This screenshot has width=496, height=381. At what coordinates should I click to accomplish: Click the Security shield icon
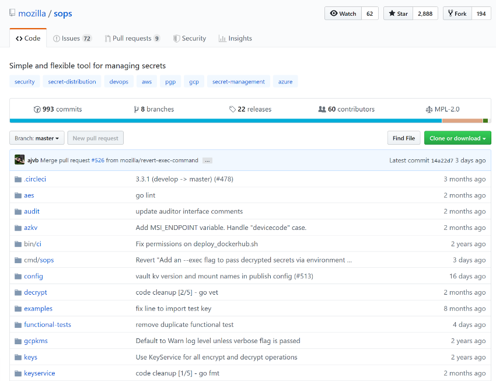coord(176,39)
